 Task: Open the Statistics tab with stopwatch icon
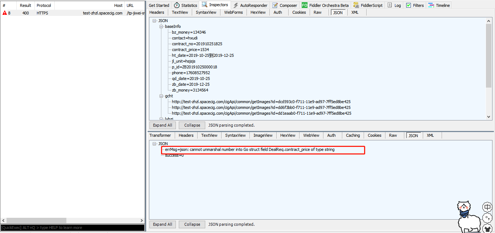[185, 5]
